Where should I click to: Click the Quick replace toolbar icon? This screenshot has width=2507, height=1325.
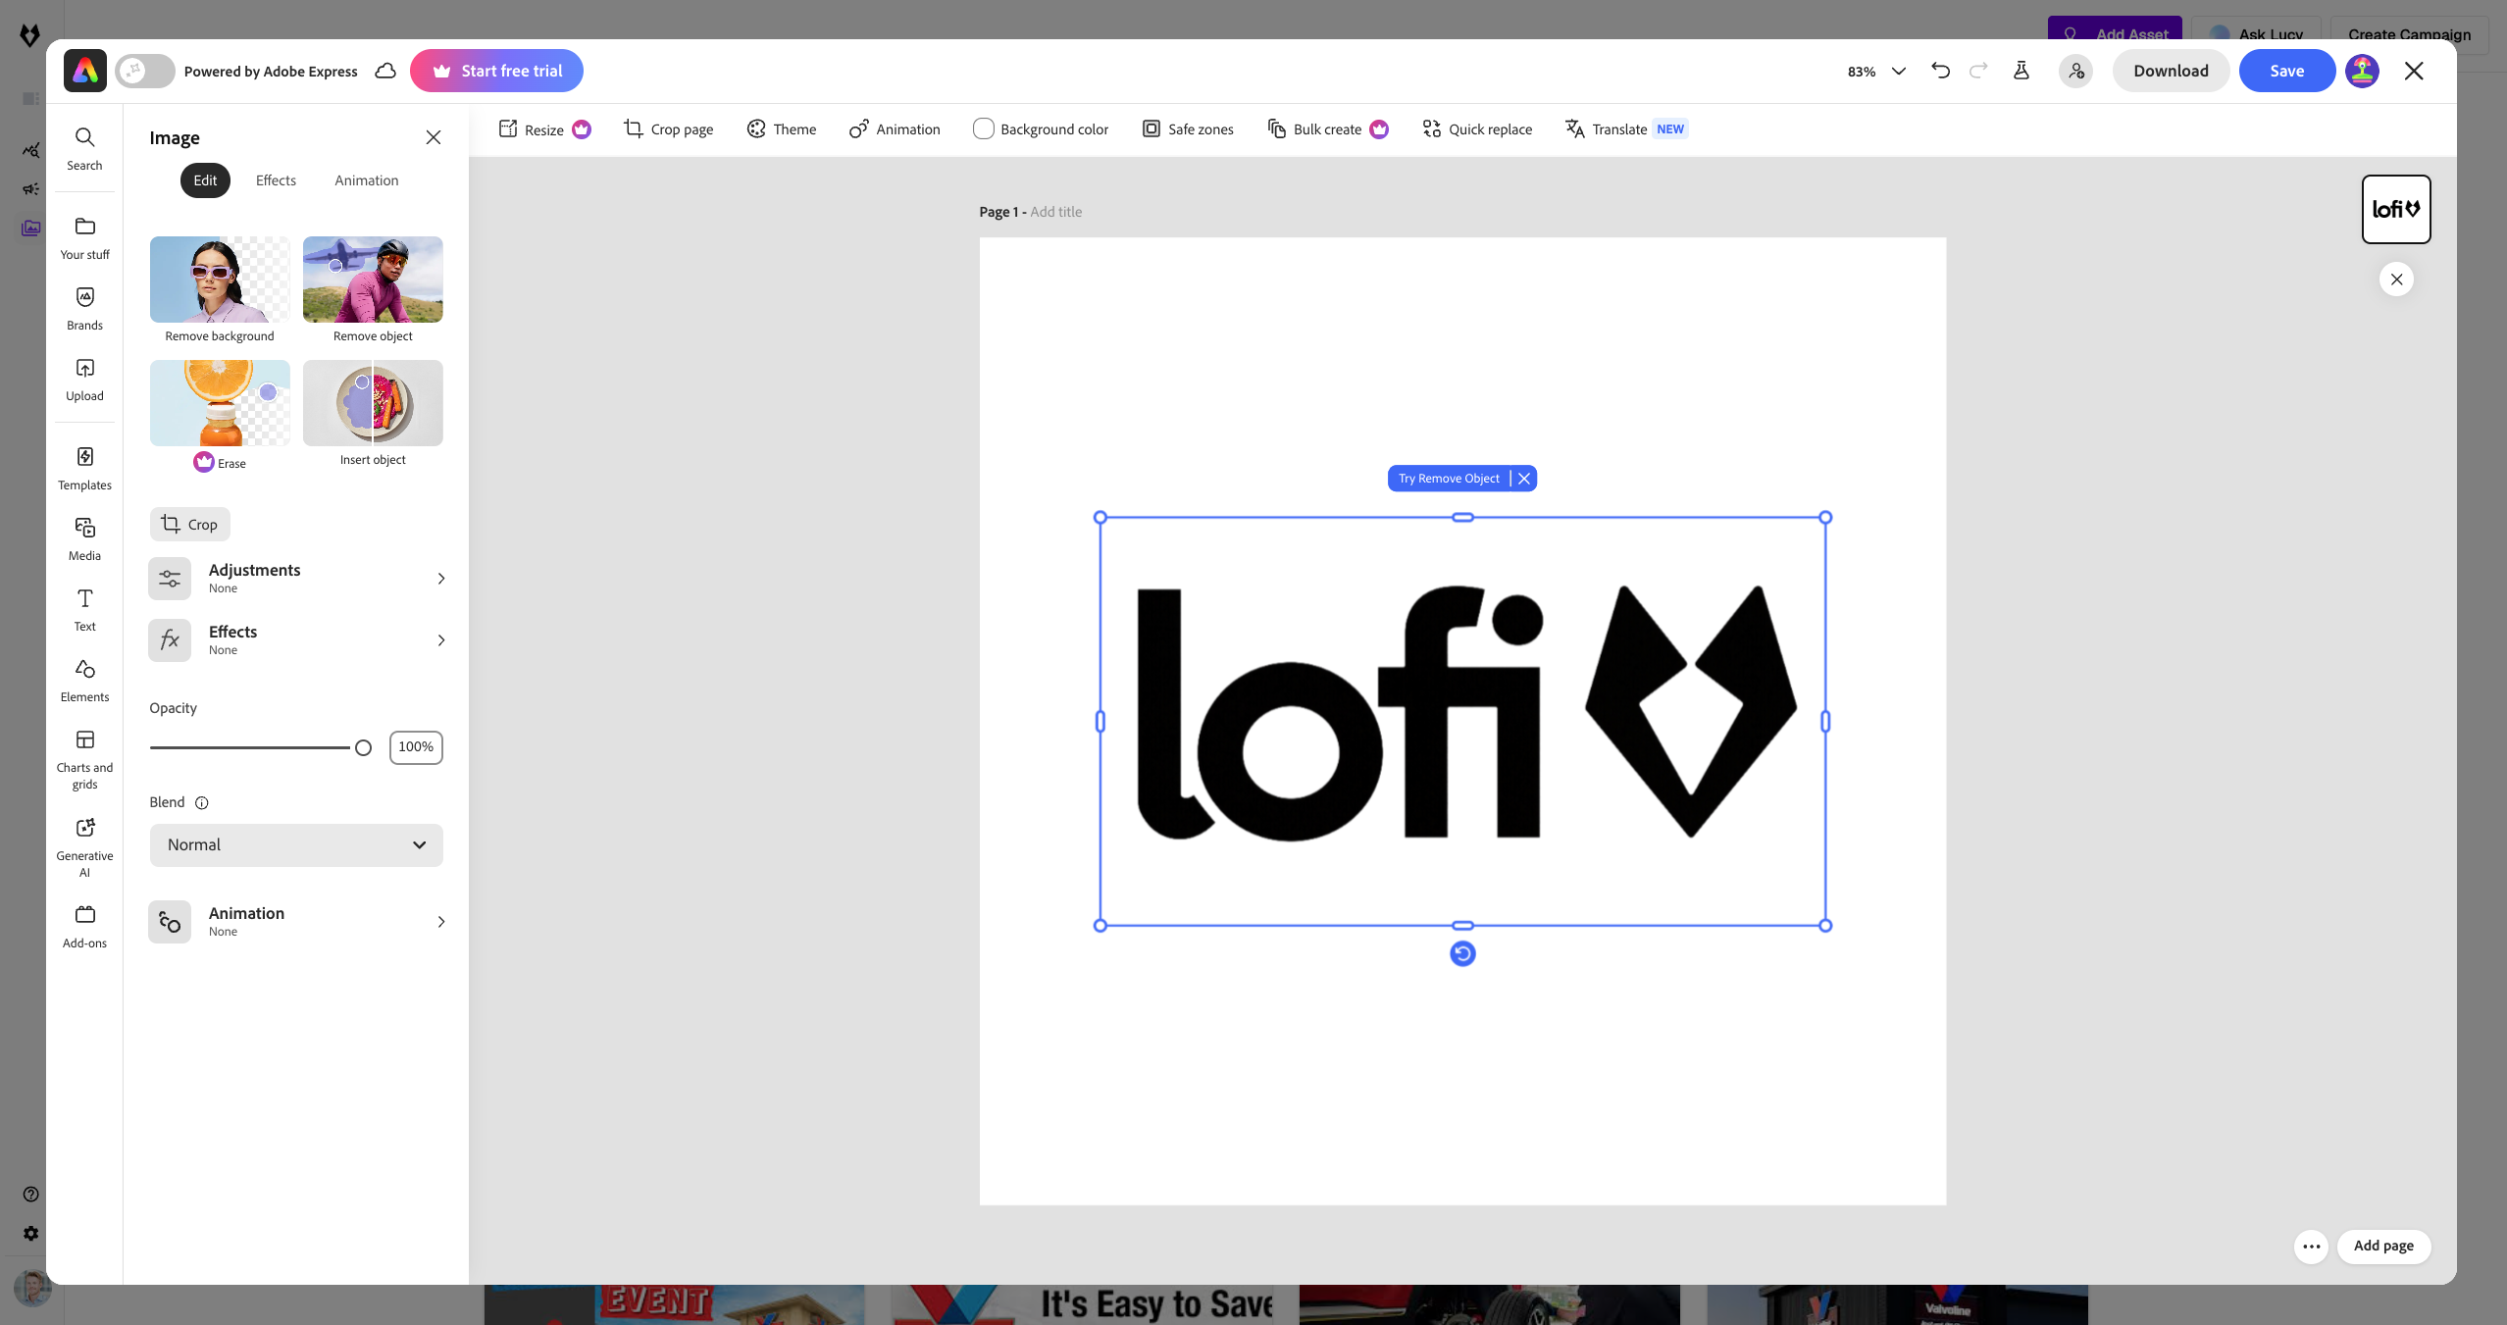1476,128
